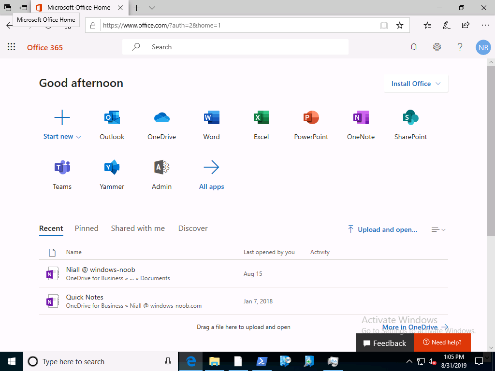Viewport: 495px width, 371px height.
Task: Open the Yammer app
Action: pyautogui.click(x=112, y=175)
